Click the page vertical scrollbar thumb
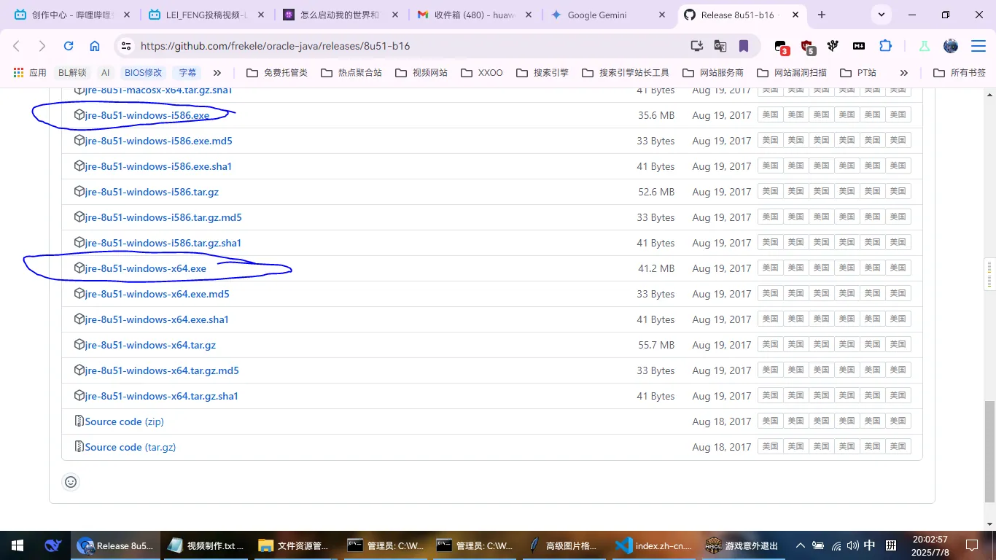 click(989, 451)
